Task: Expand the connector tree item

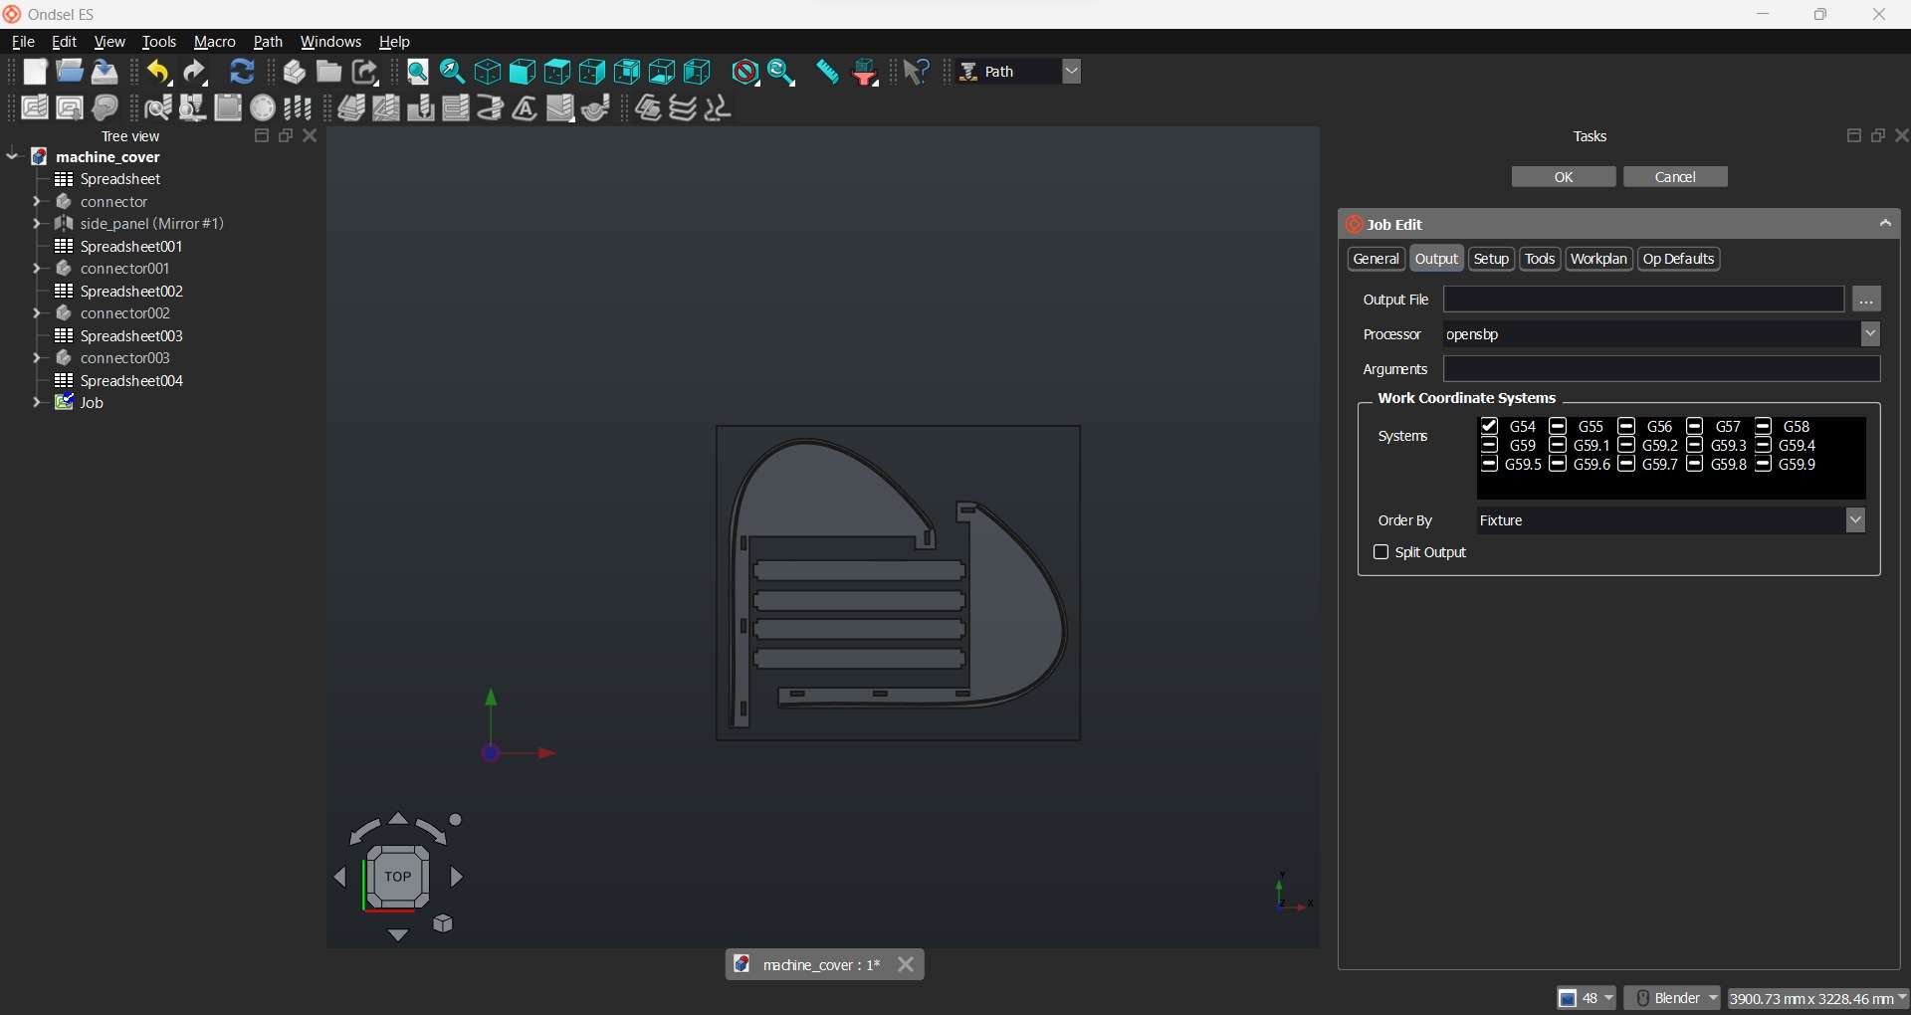Action: tap(37, 201)
